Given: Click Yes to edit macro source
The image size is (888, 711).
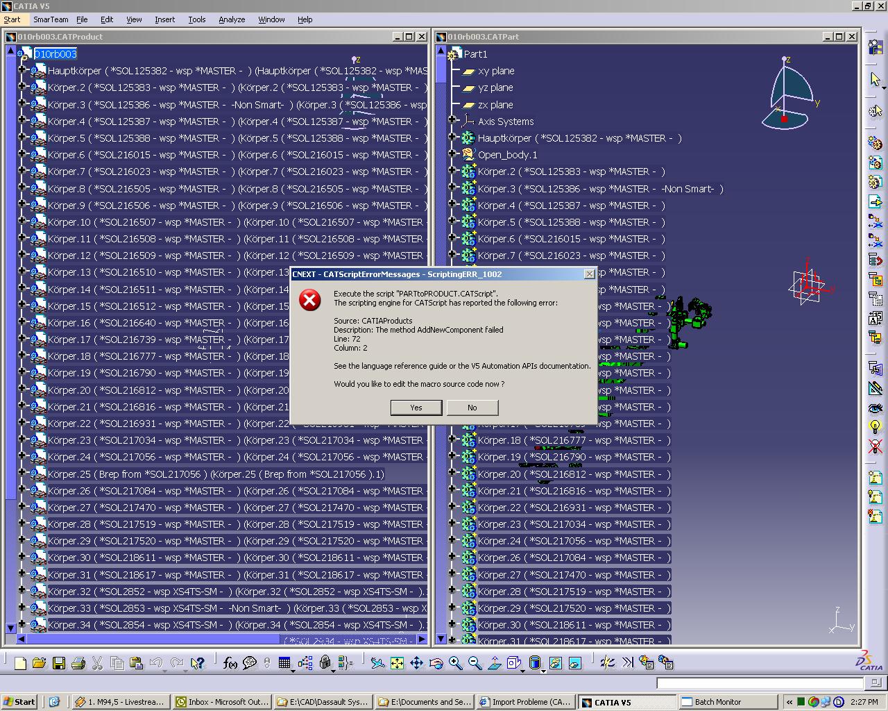Looking at the screenshot, I should click(x=416, y=408).
